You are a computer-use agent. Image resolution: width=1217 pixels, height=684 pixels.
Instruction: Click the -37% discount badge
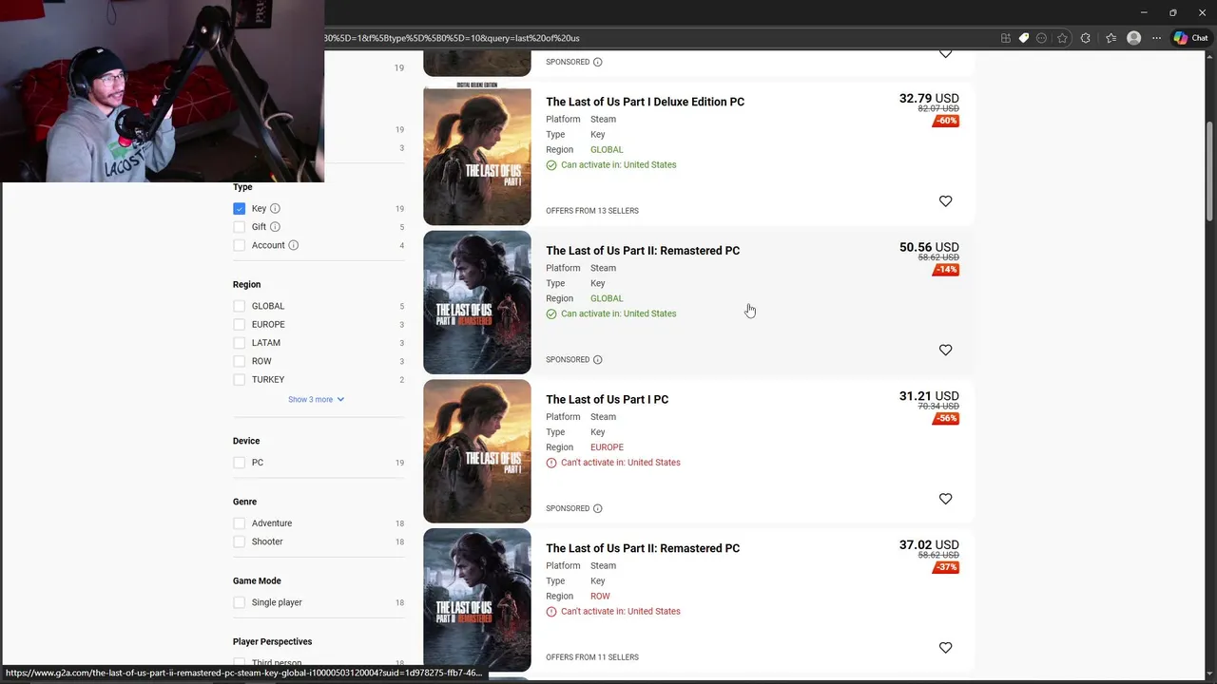pos(946,567)
